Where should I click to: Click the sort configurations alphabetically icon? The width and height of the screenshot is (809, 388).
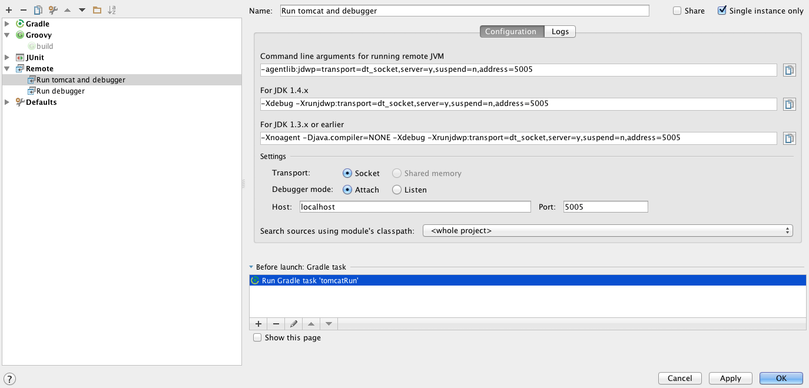pos(112,10)
